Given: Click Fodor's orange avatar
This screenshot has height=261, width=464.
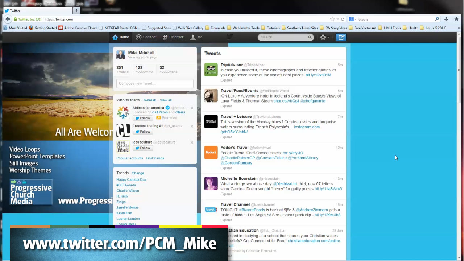Looking at the screenshot, I should (211, 153).
